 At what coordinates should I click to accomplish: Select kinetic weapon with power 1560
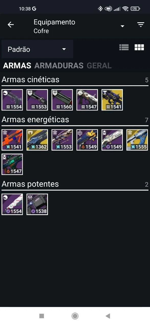click(x=62, y=100)
